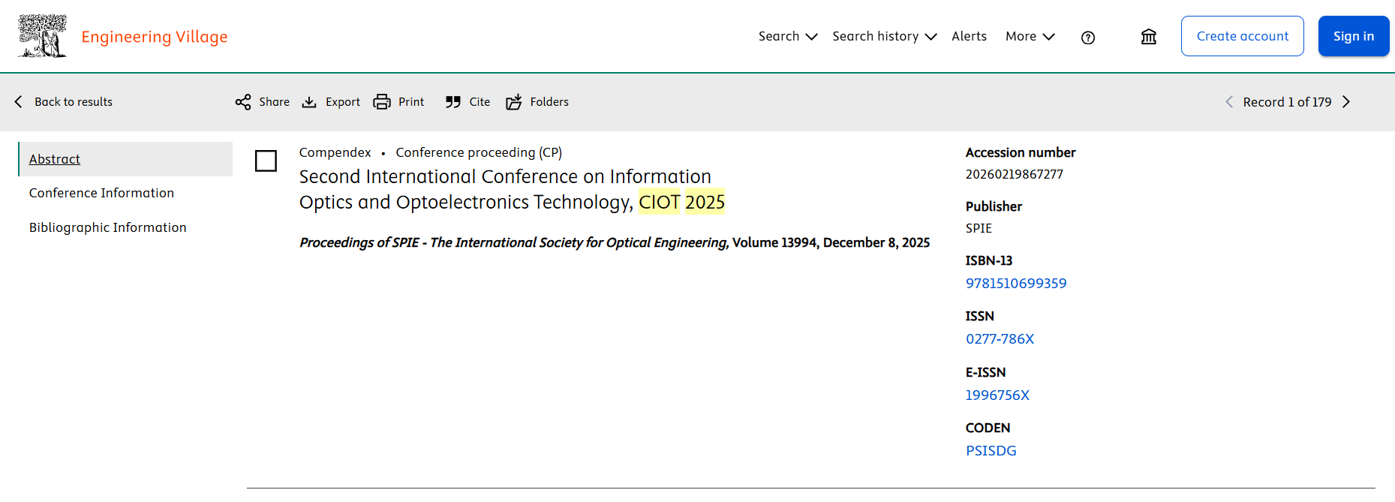Expand the Search history dropdown
The image size is (1395, 502).
884,36
